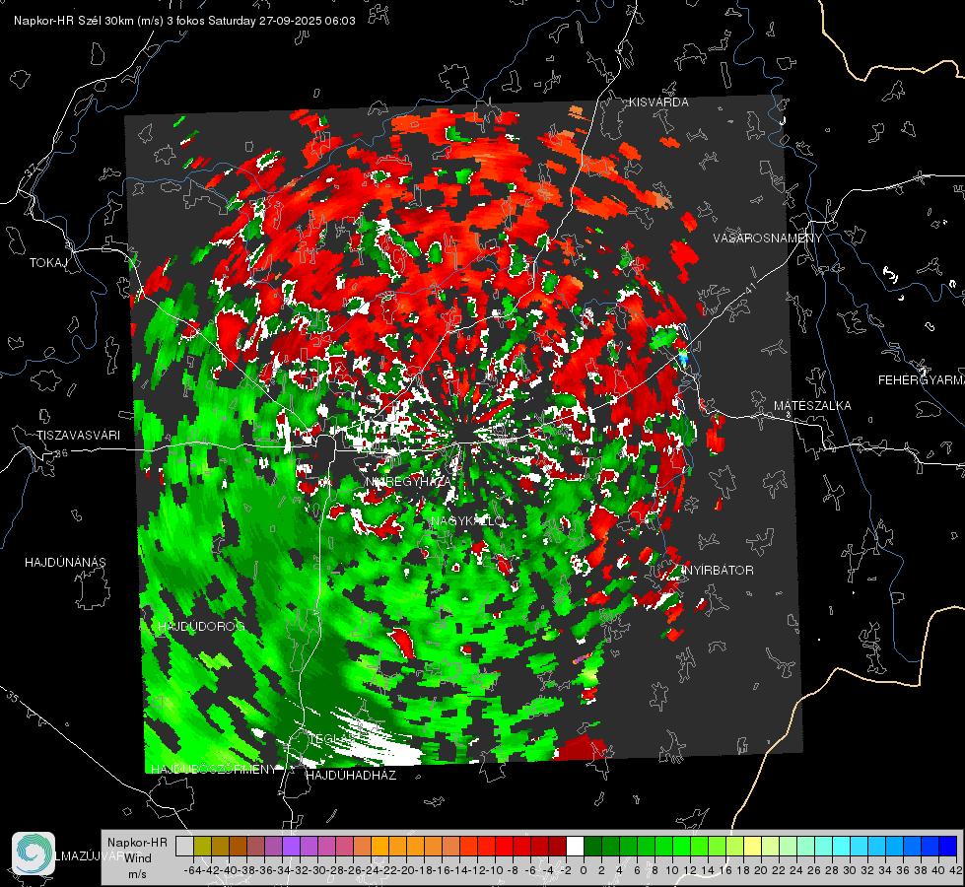Viewport: 965px width, 887px height.
Task: Click road number 41 near Vásárosnamény
Action: (751, 288)
